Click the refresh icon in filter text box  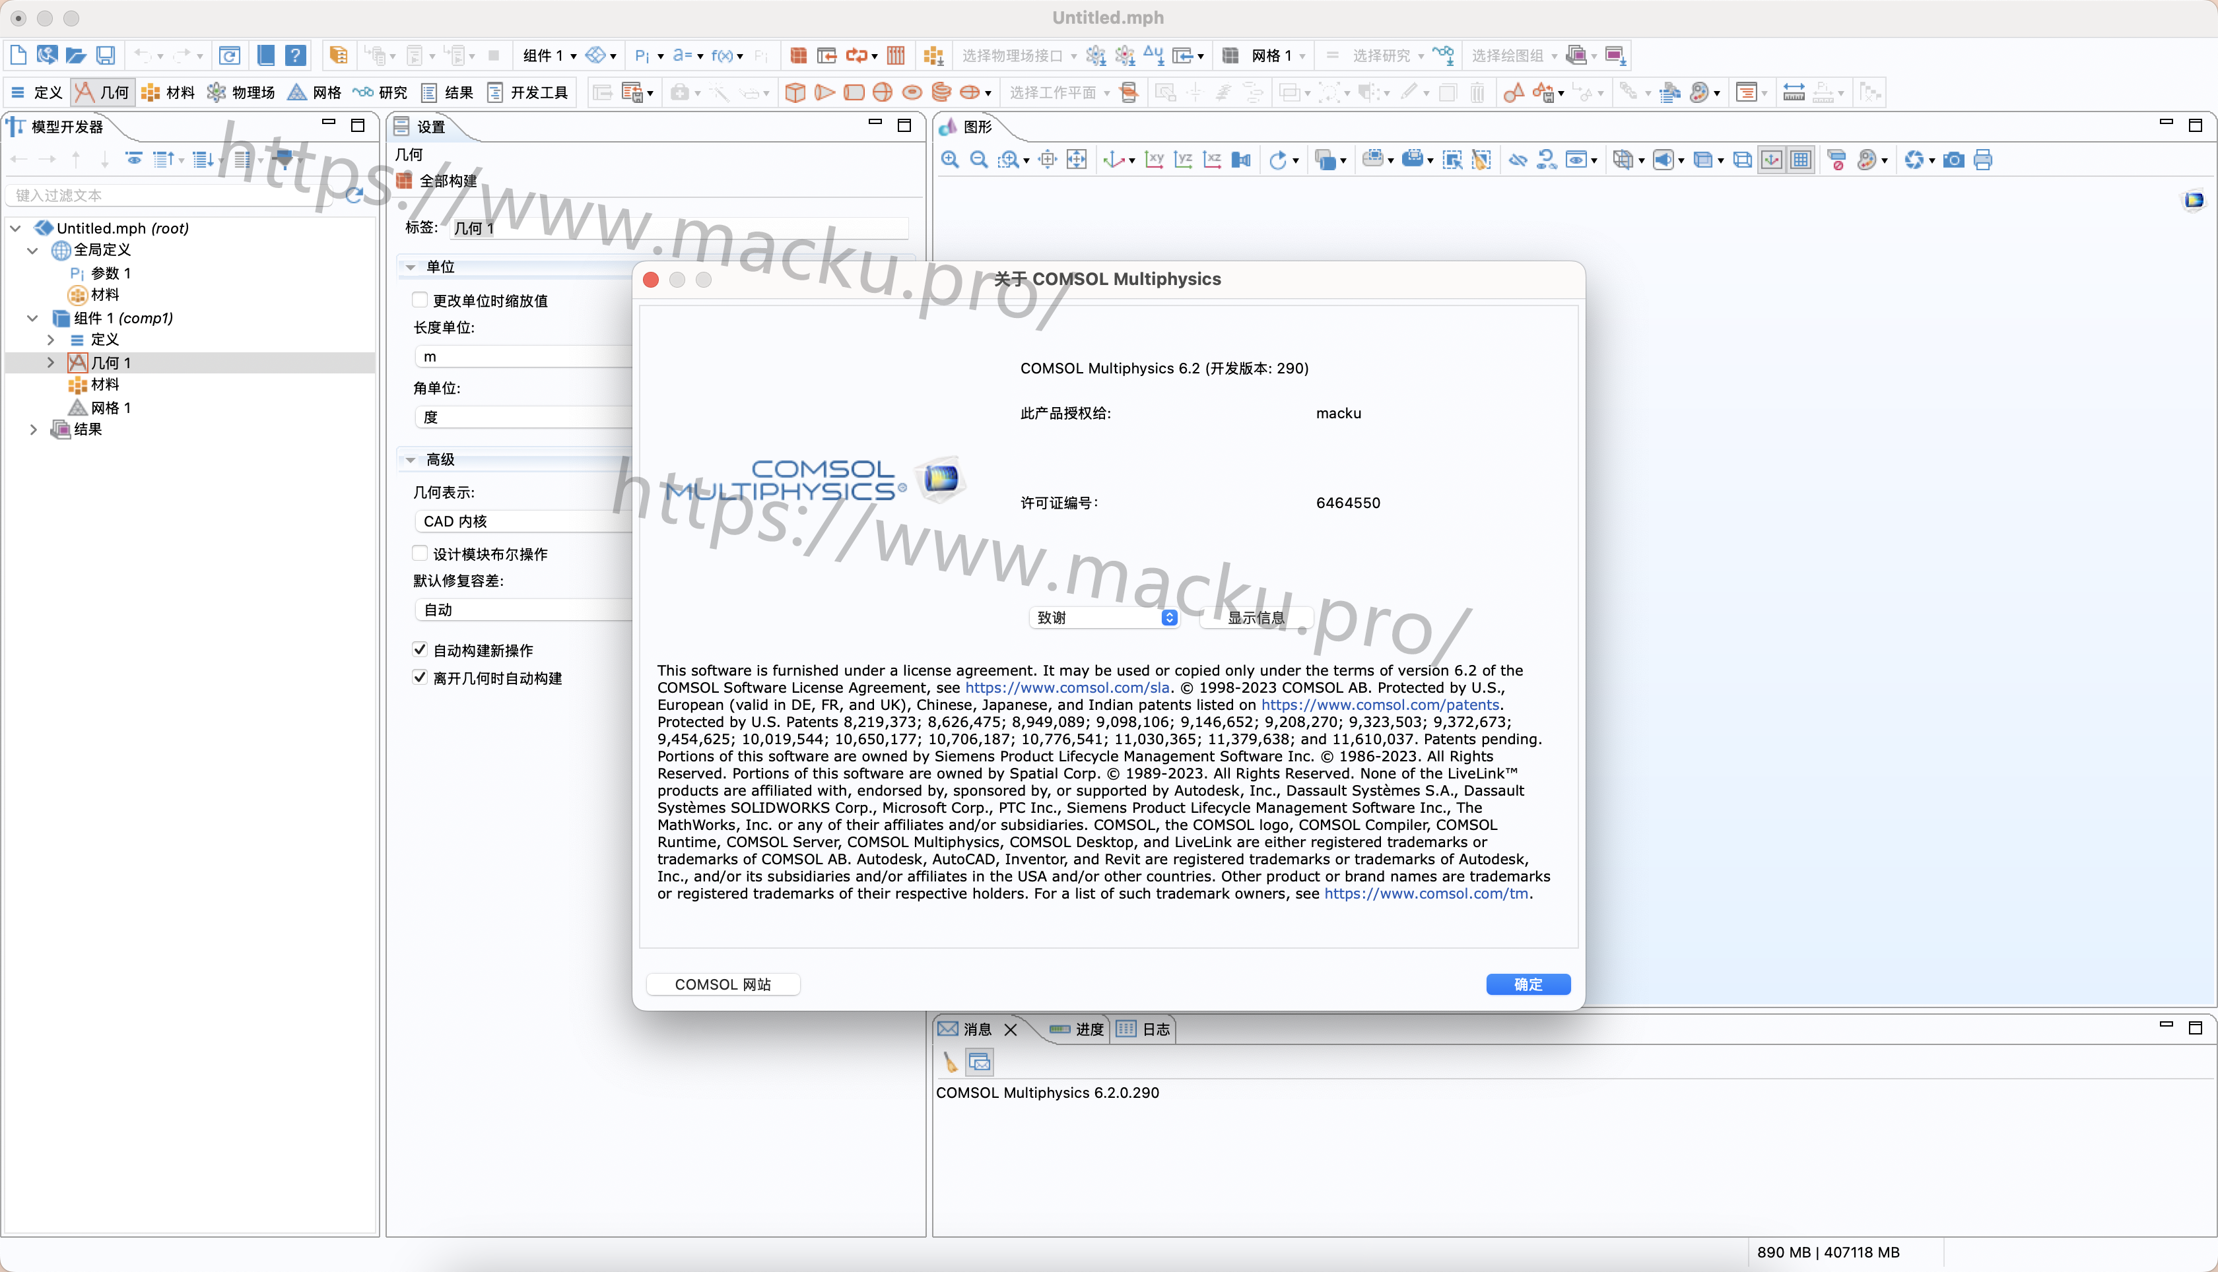[x=354, y=195]
